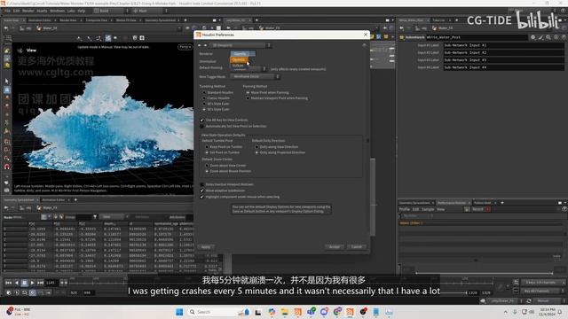Open the Labs menu
Image resolution: width=568 pixels, height=319 pixels.
pos(71,11)
